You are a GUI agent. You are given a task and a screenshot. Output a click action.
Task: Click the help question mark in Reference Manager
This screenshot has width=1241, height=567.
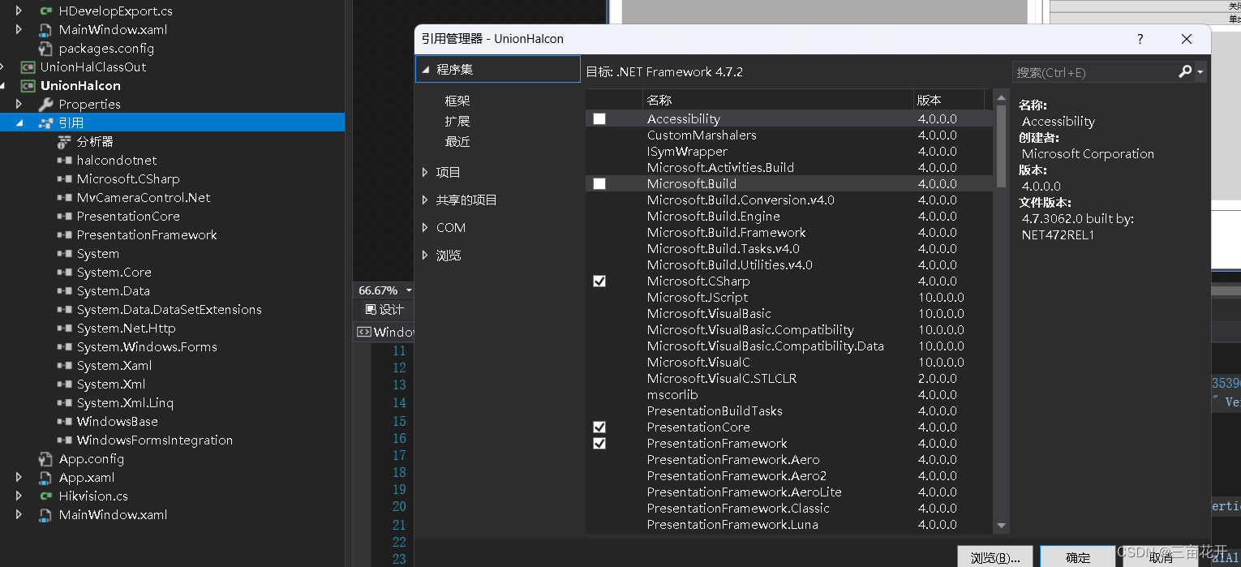click(1140, 38)
